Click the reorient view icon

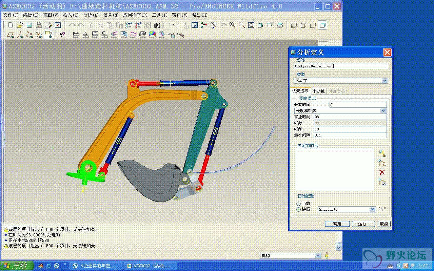click(x=261, y=25)
